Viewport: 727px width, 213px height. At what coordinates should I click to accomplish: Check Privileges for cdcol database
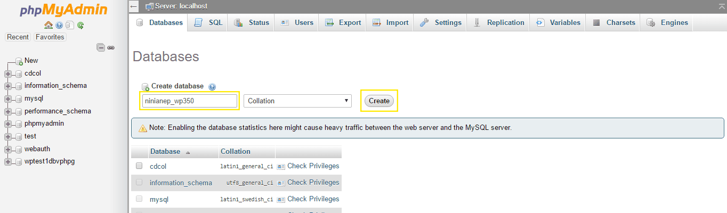click(x=308, y=166)
